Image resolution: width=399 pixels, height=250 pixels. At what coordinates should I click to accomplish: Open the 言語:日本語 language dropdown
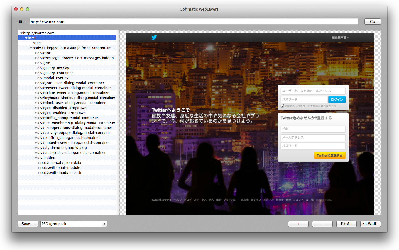pyautogui.click(x=340, y=38)
